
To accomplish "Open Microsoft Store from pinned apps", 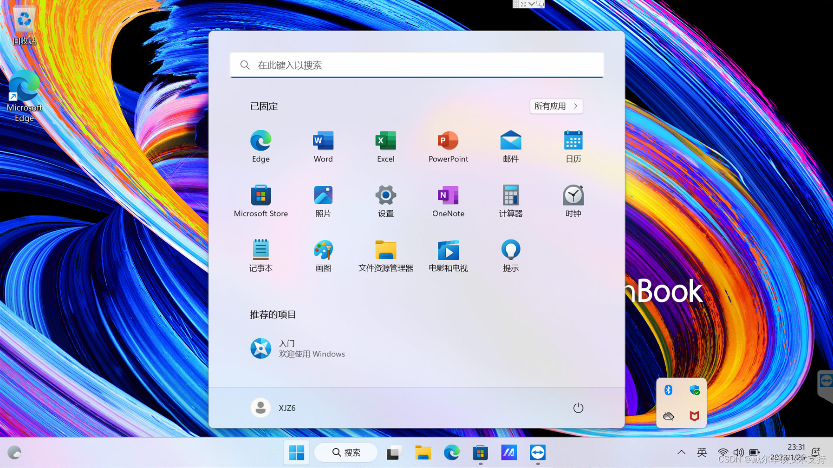I will tap(260, 201).
